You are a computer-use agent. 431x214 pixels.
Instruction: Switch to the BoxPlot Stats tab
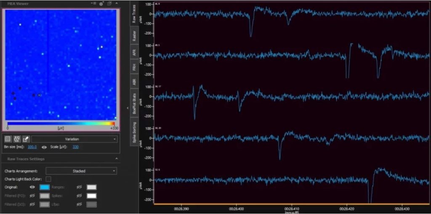[134, 104]
